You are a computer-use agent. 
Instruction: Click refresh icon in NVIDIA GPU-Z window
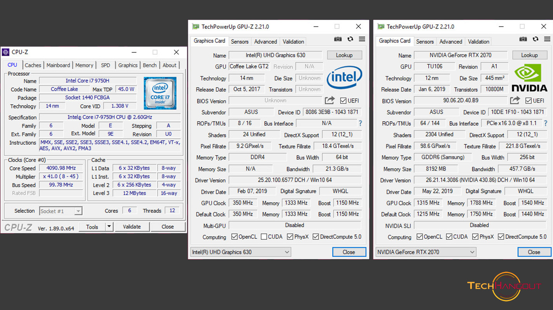[x=536, y=39]
